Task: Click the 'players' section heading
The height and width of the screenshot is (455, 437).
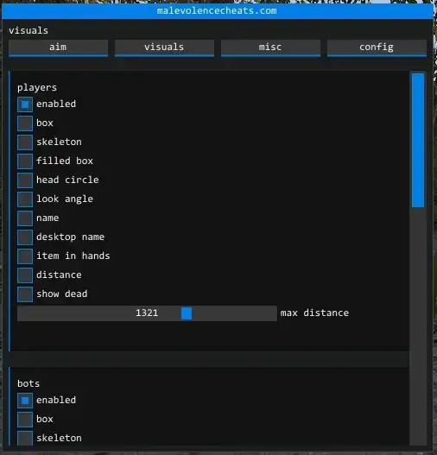Action: coord(37,88)
